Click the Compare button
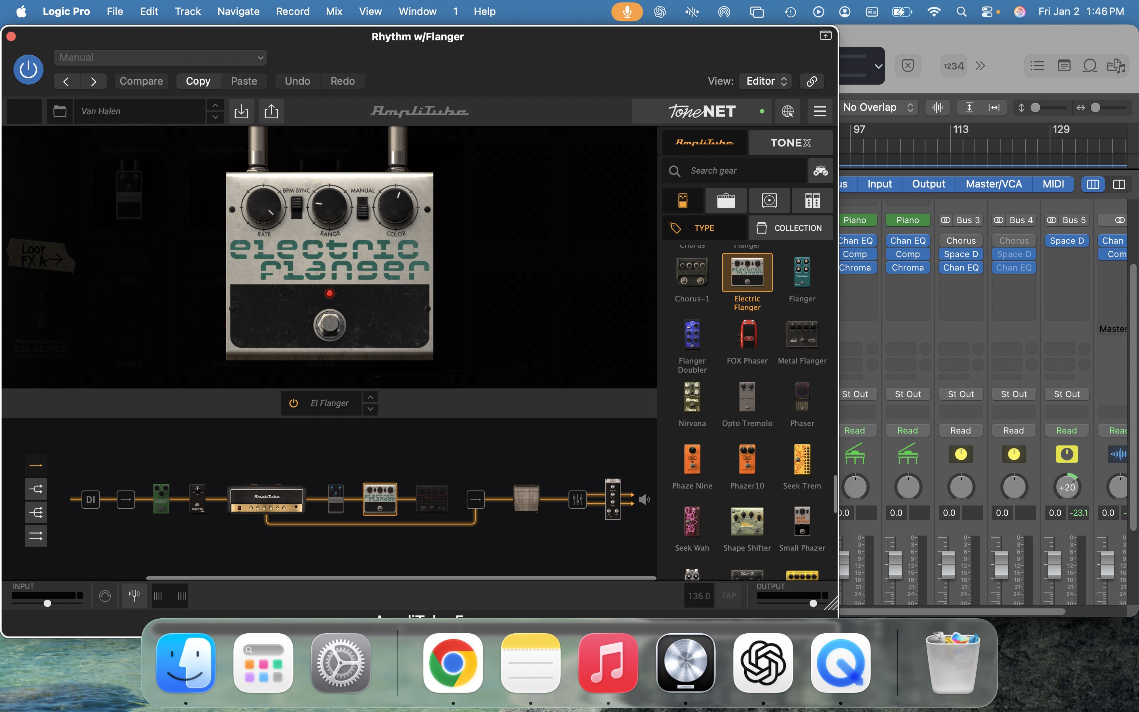 pyautogui.click(x=141, y=81)
